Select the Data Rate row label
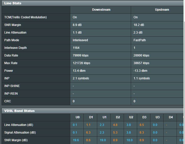The image size is (185, 144). [11, 55]
